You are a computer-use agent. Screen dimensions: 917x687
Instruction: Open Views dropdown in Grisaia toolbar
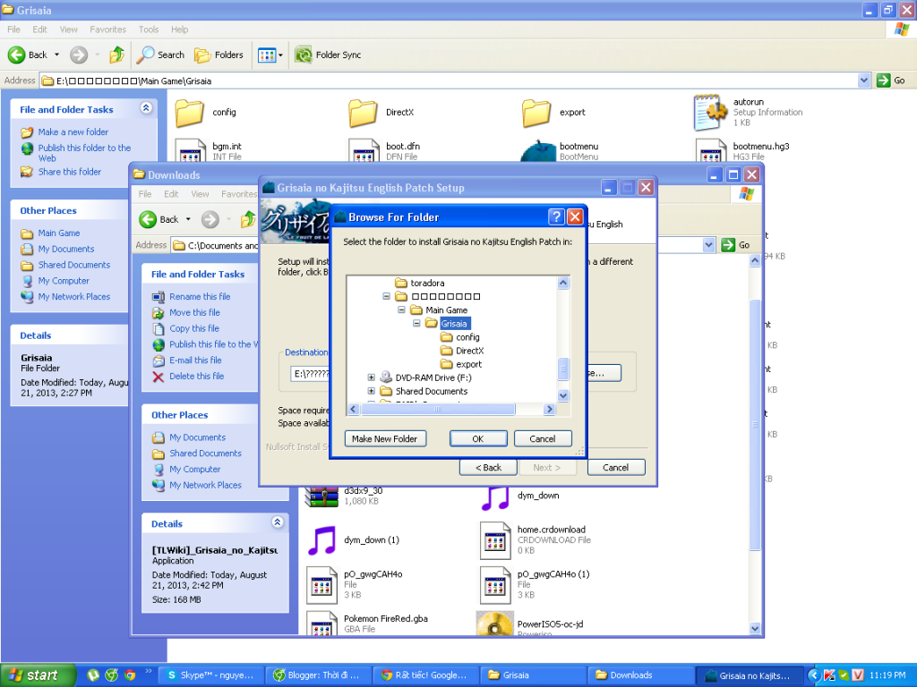[270, 55]
